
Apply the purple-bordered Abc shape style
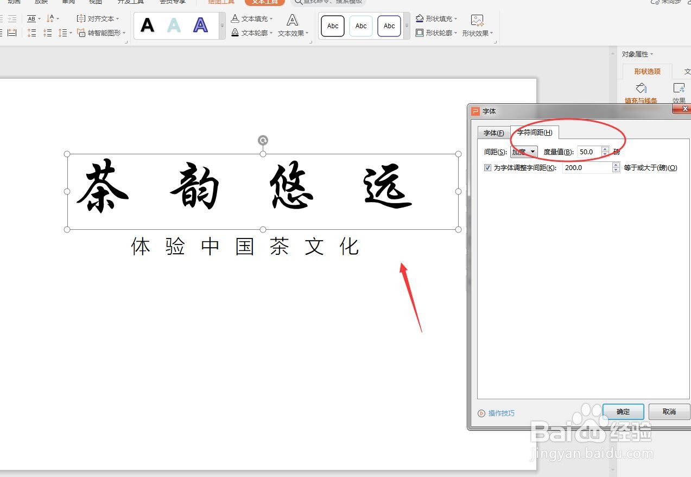(389, 26)
